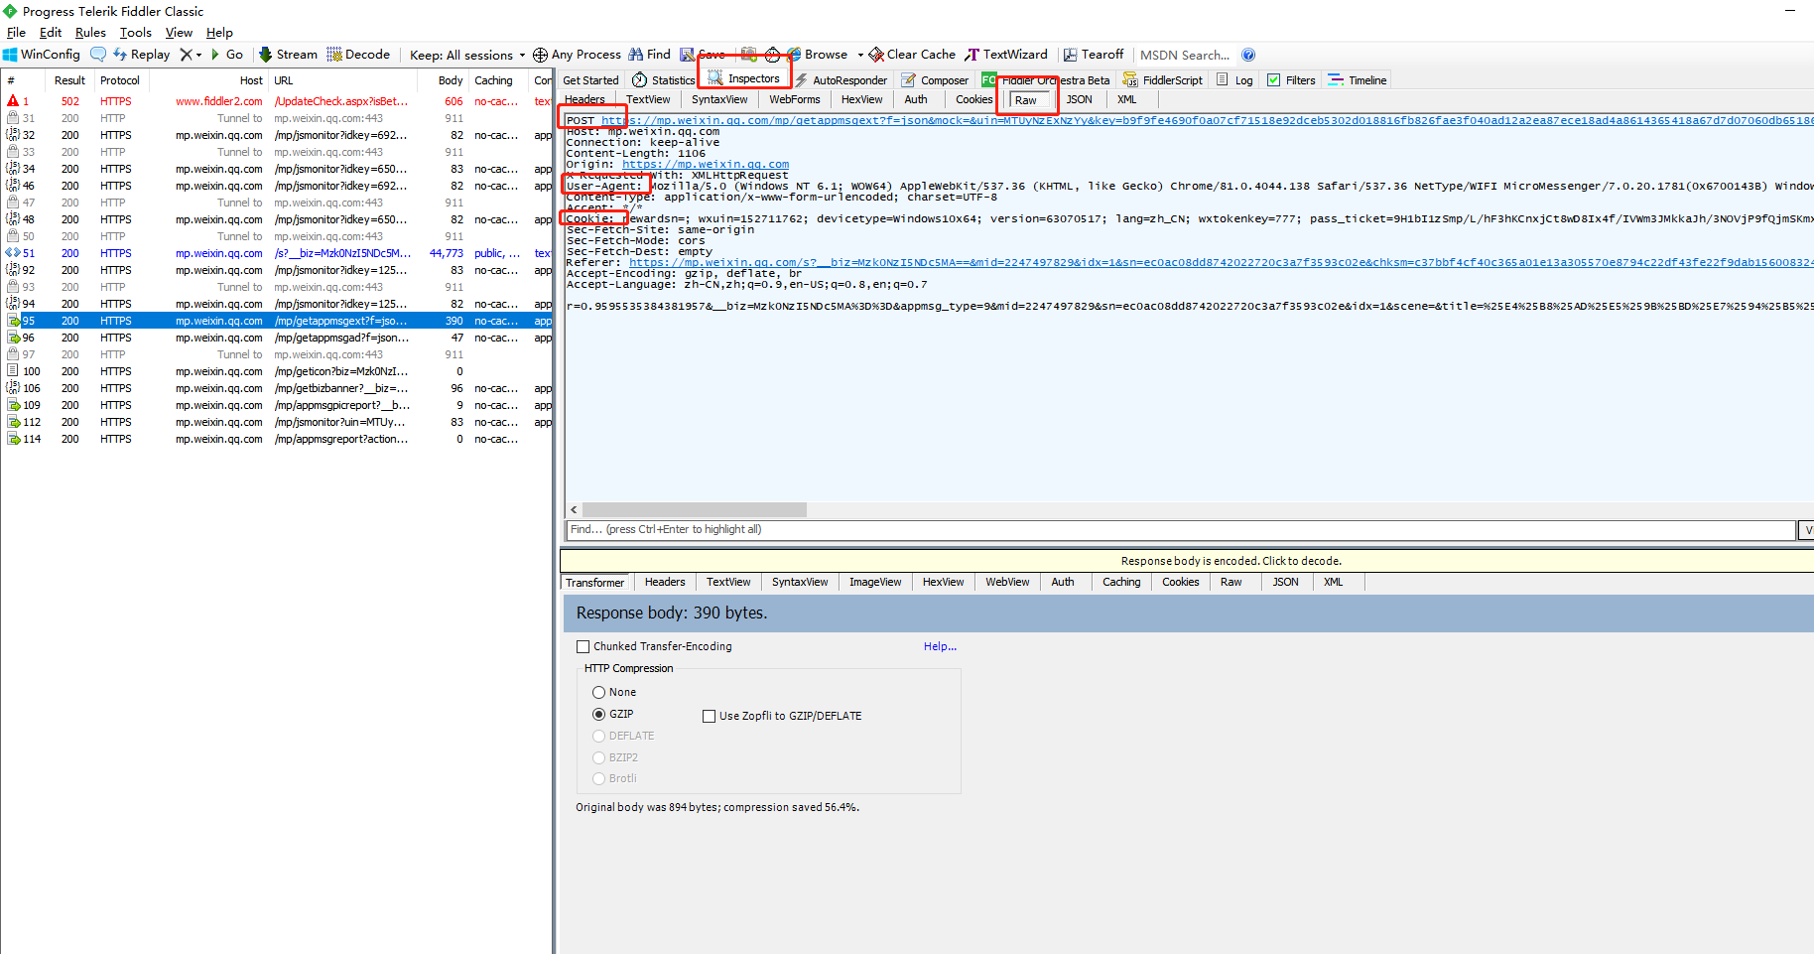Open the Statistics tab
1814x954 pixels.
[663, 80]
